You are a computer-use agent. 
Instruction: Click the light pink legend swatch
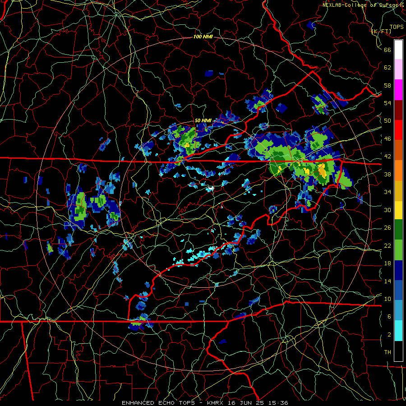coord(398,69)
